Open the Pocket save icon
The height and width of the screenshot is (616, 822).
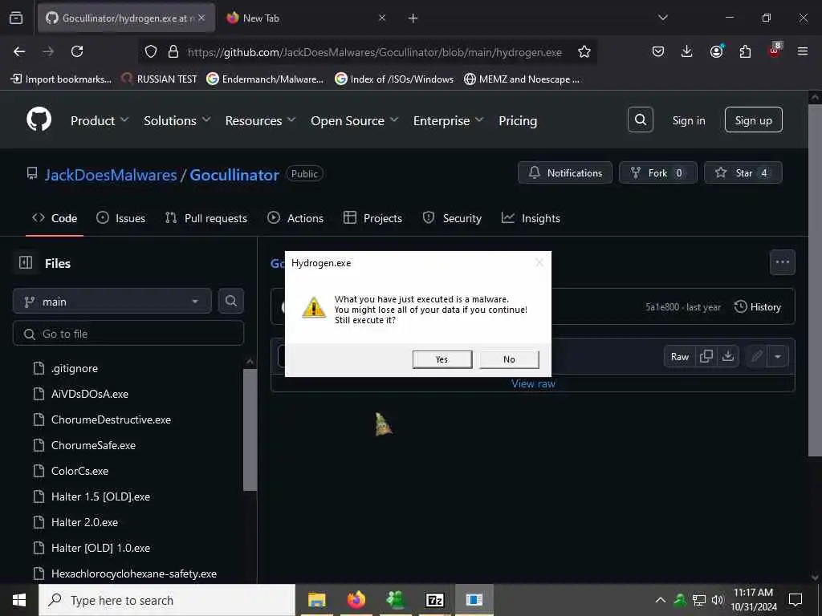tap(658, 51)
